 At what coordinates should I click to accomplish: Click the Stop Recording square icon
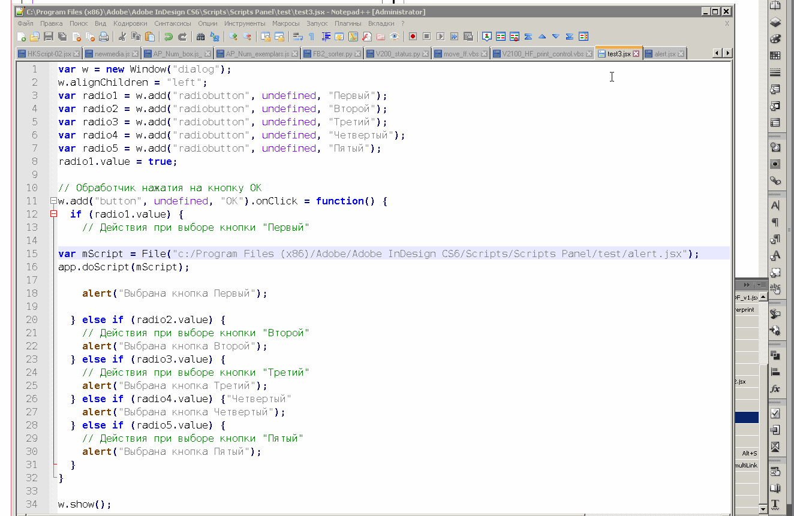tap(426, 37)
